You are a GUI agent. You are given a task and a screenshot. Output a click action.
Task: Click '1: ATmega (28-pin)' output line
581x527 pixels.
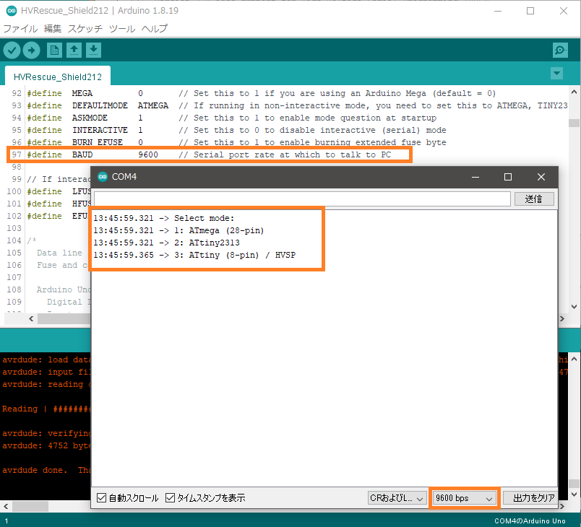pos(178,230)
